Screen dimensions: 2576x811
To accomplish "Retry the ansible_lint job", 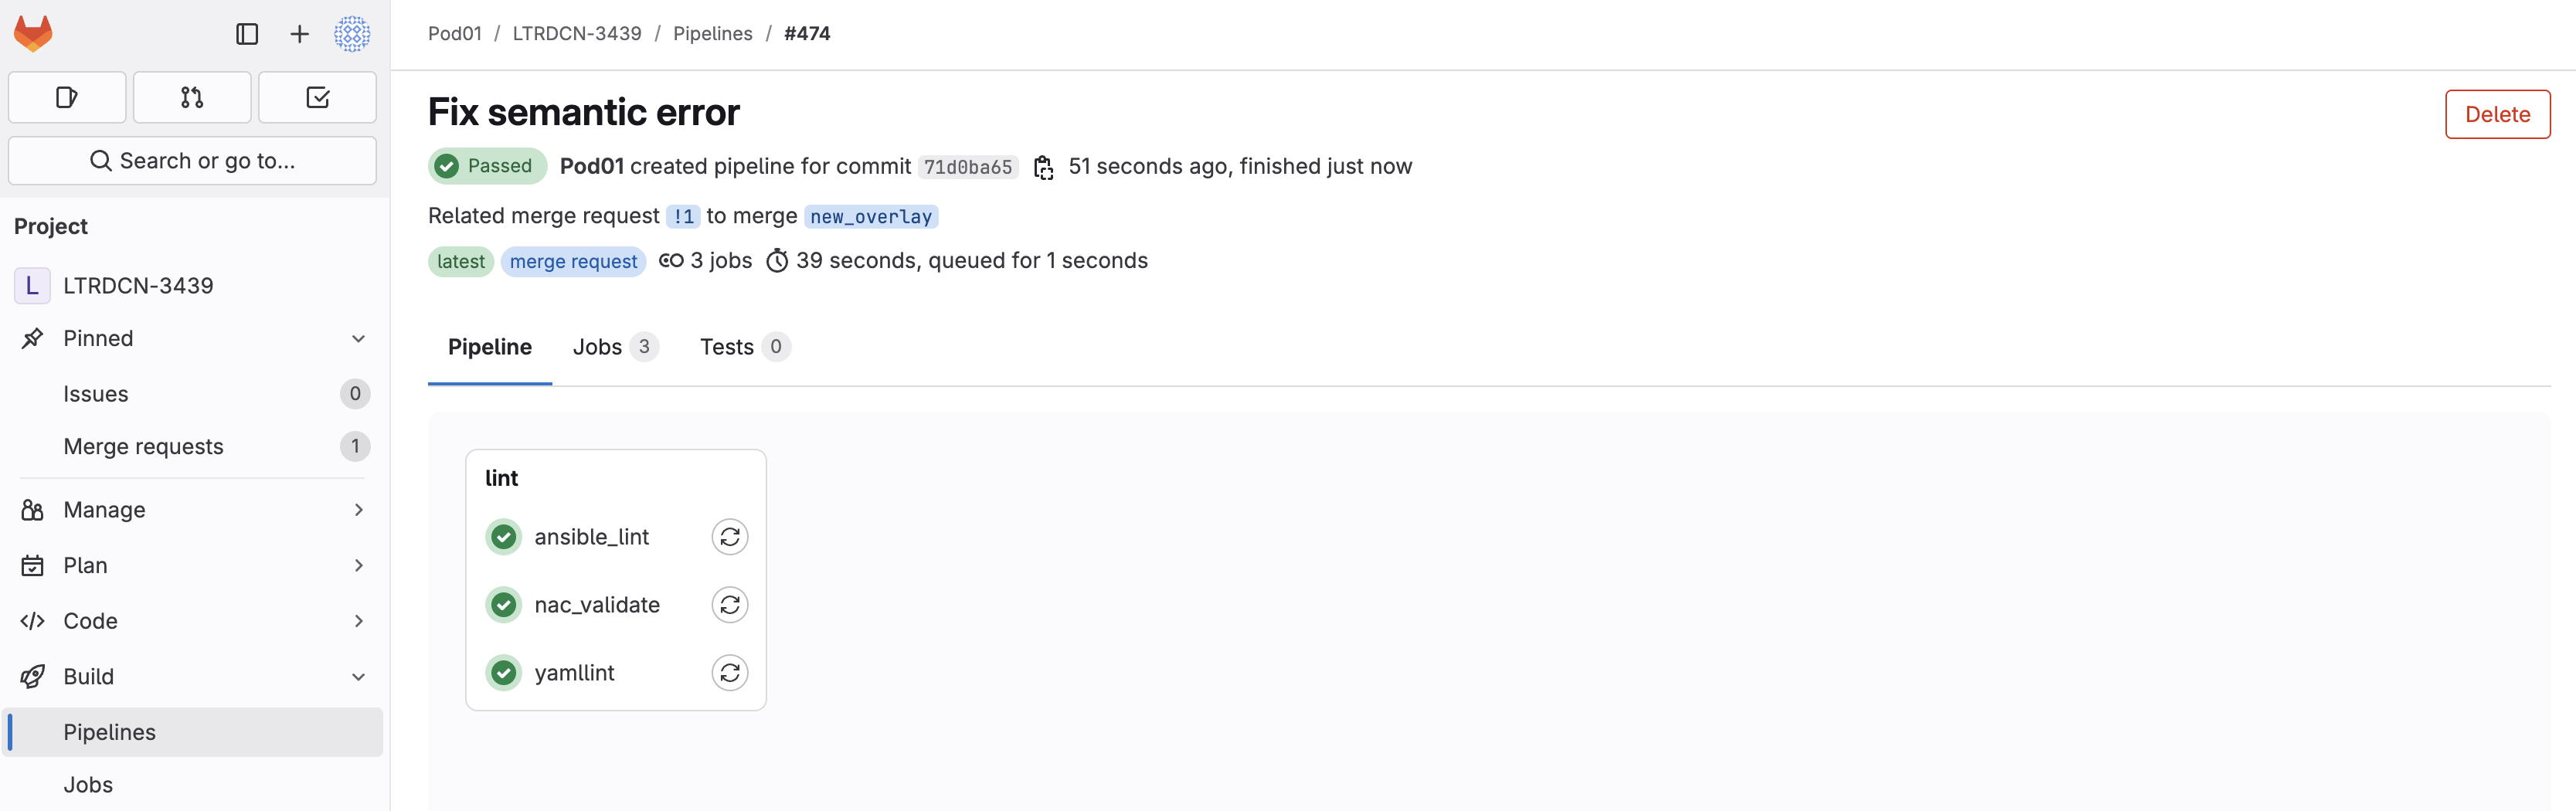I will point(730,537).
